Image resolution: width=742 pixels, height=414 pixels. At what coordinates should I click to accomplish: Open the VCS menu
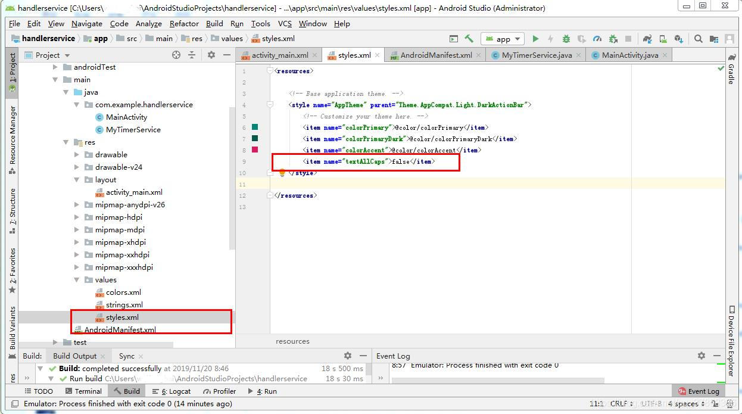coord(285,23)
